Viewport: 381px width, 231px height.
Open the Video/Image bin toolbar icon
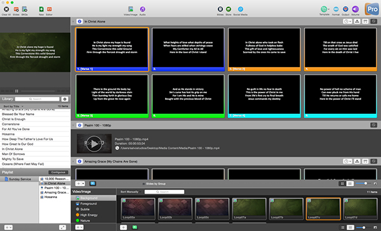pos(131,9)
